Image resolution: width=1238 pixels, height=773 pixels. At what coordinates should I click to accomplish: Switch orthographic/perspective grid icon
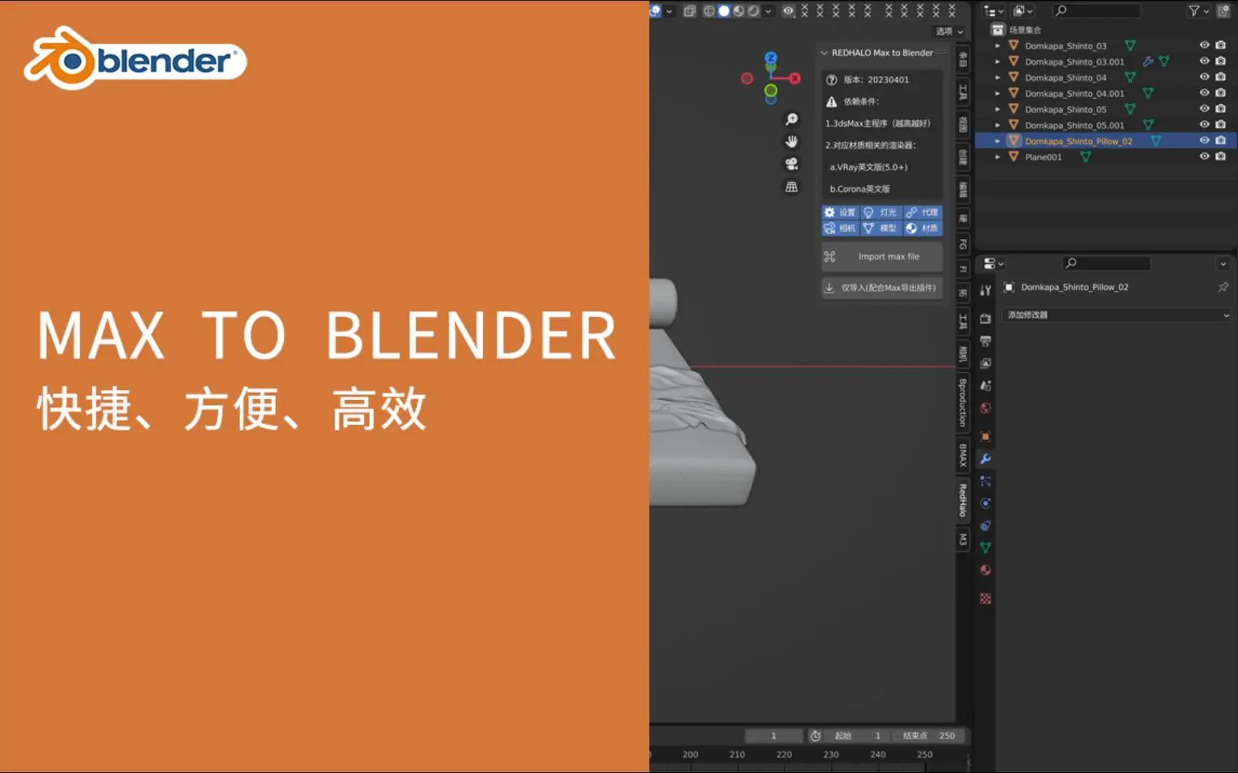tap(792, 187)
